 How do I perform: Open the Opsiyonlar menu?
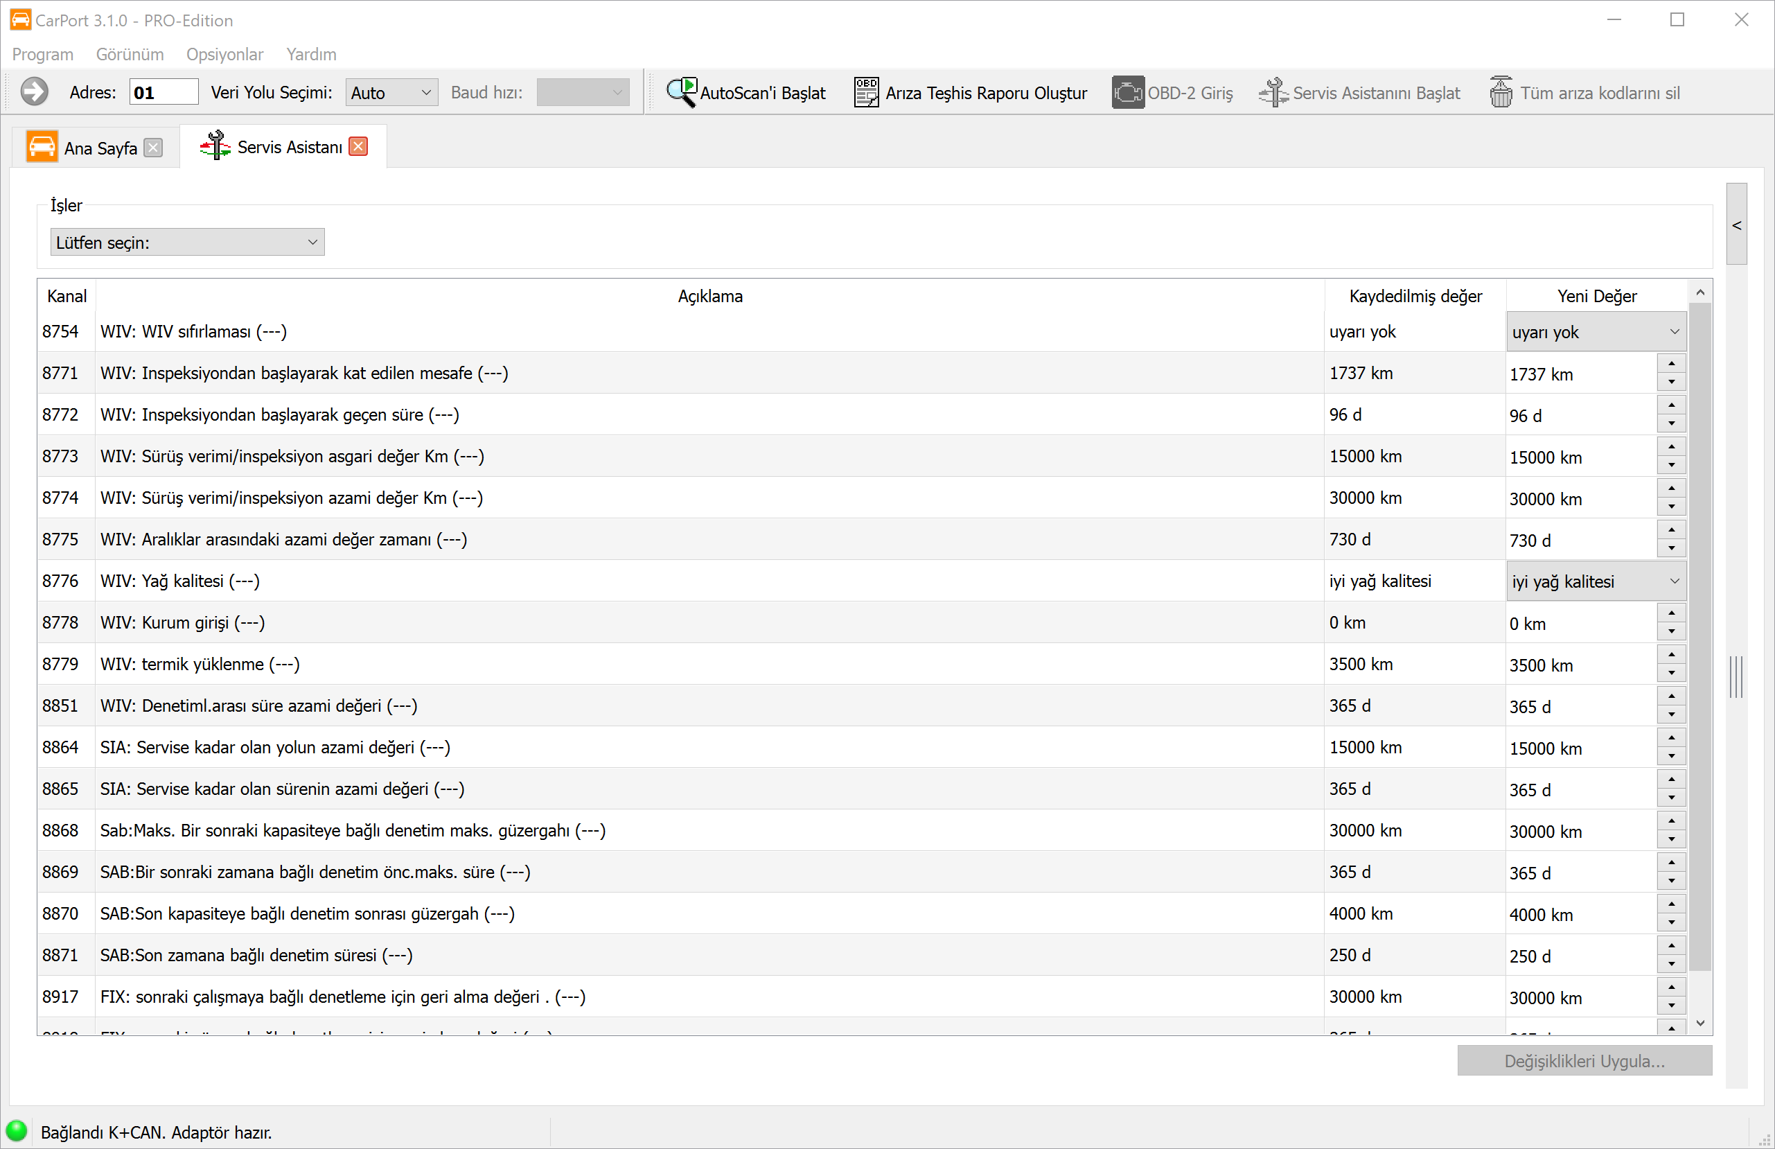224,55
